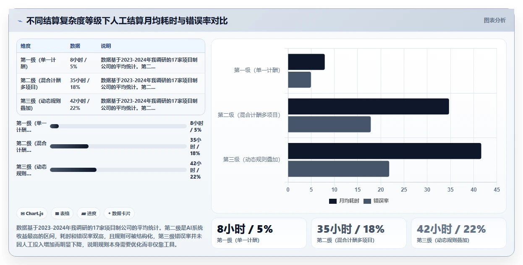This screenshot has height=265, width=523.
Task: Toggle the 月均耗时 legend swatch
Action: (x=333, y=201)
